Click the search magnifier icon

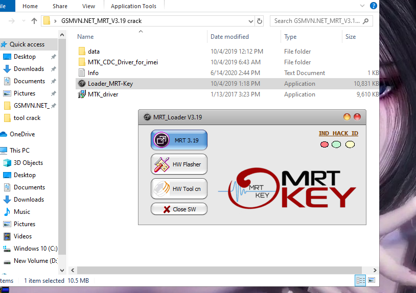[366, 21]
